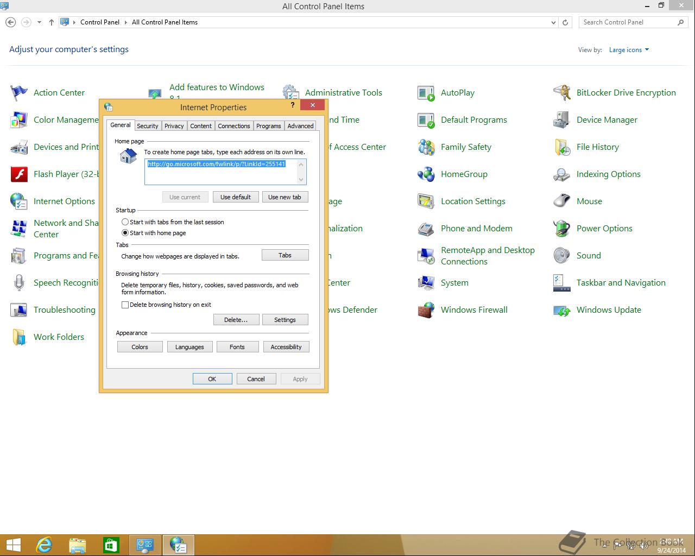Open the Languages button
The height and width of the screenshot is (556, 695).
click(x=189, y=347)
